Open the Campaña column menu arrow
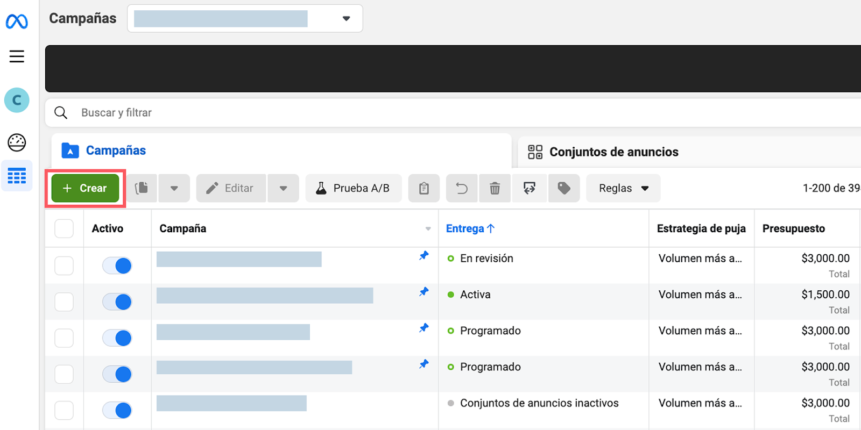Viewport: 861px width, 430px height. click(x=428, y=228)
